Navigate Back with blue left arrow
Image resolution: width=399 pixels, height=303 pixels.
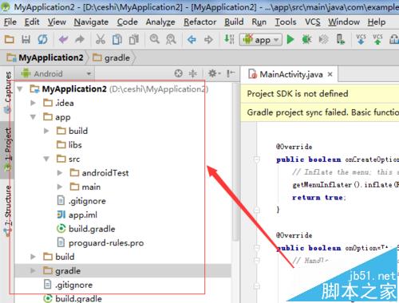pos(192,40)
